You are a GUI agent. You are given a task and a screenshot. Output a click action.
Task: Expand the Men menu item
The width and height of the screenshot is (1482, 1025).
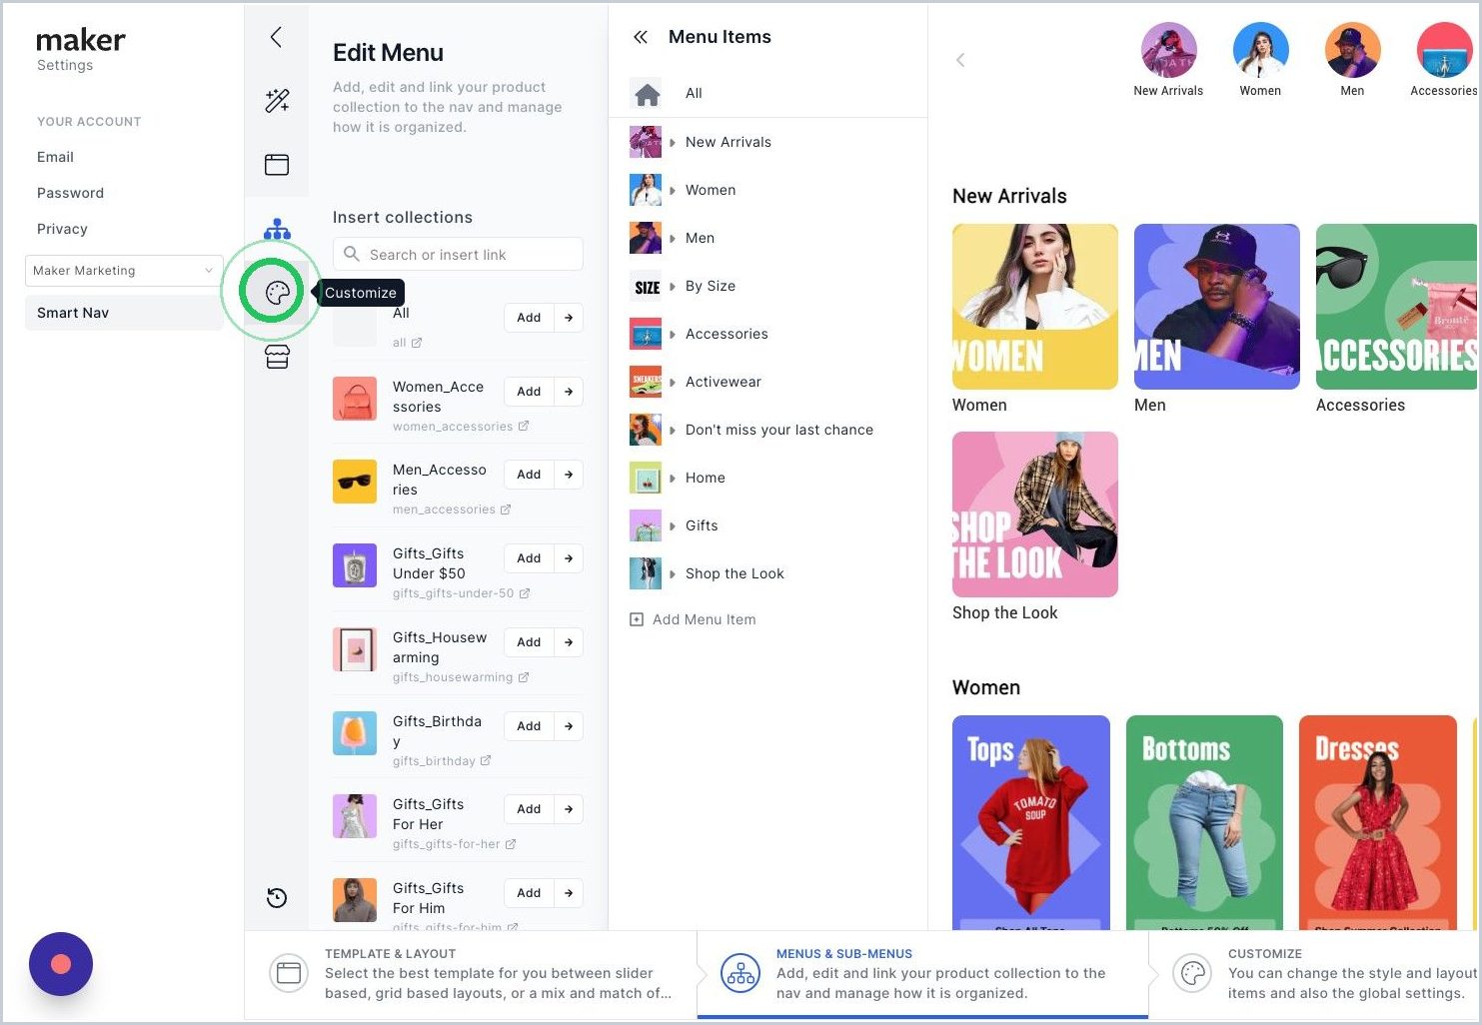pyautogui.click(x=673, y=239)
